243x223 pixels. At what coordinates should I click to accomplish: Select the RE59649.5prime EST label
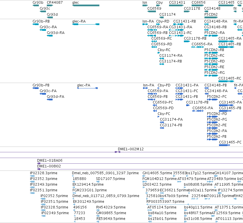pos(111,219)
